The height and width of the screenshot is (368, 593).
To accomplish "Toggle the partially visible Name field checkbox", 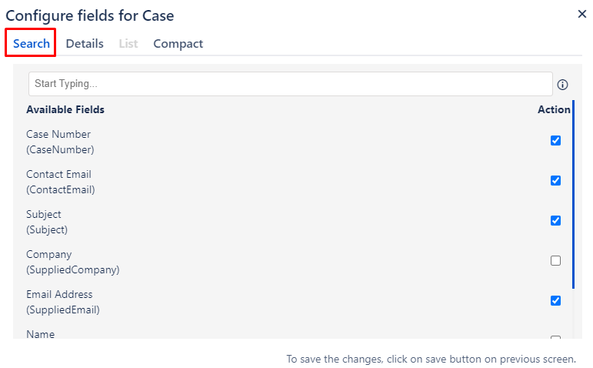I will point(555,337).
